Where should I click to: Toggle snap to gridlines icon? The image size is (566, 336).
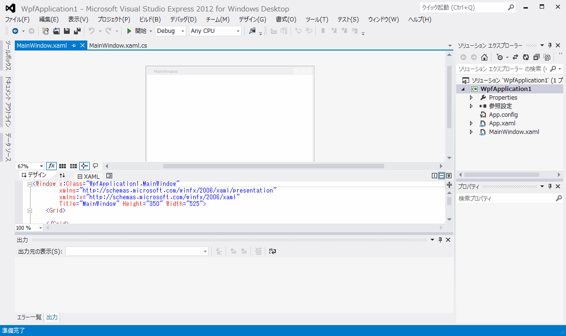(x=73, y=166)
